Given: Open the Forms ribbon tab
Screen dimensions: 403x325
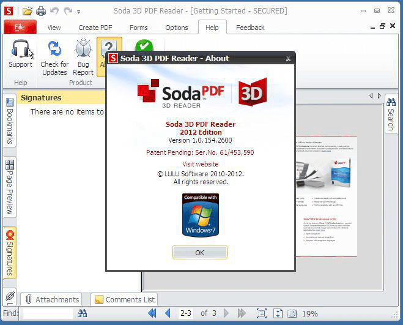Looking at the screenshot, I should pyautogui.click(x=139, y=28).
